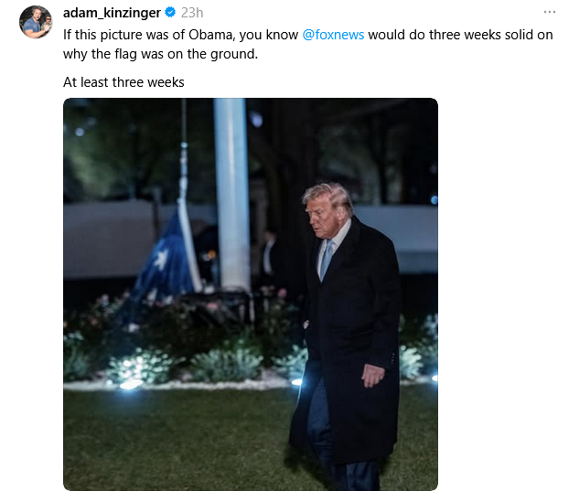This screenshot has height=491, width=579.
Task: Click the man's hand in the photo
Action: point(373,375)
